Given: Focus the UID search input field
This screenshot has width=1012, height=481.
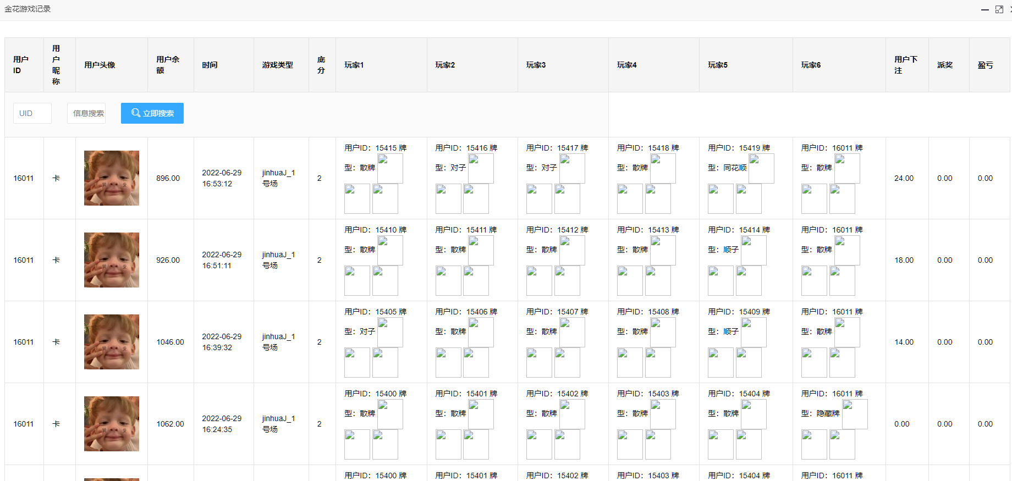Looking at the screenshot, I should coord(32,113).
